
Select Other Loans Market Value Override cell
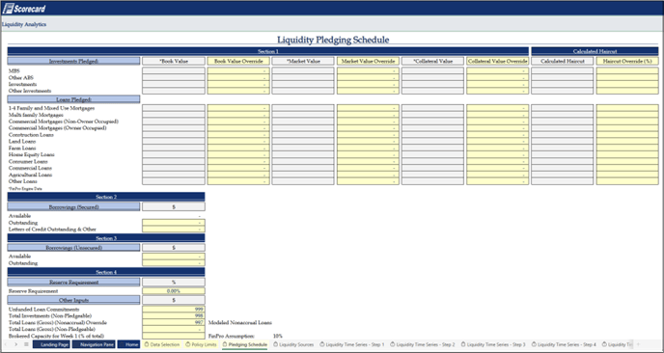pos(368,181)
